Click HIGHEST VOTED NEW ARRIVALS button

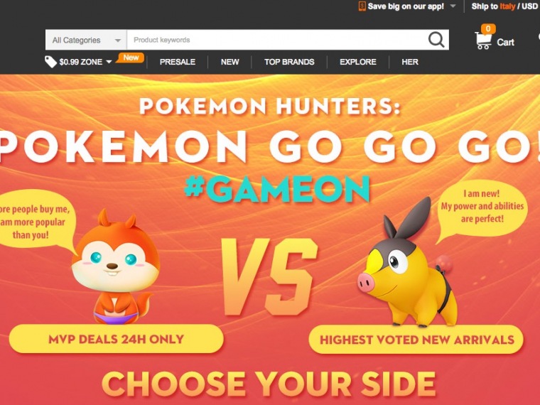[x=416, y=340]
